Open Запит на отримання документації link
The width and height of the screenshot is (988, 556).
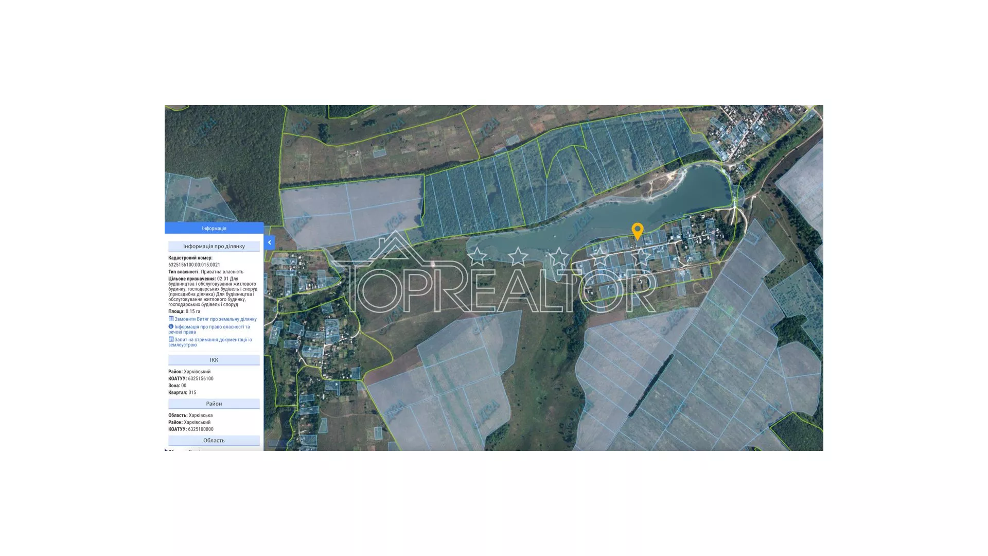(213, 340)
